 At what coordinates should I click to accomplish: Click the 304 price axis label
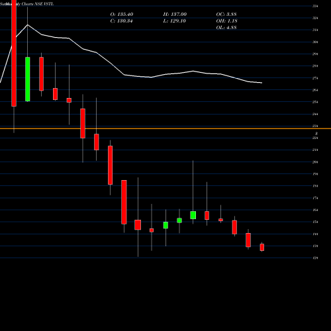coord(315,42)
